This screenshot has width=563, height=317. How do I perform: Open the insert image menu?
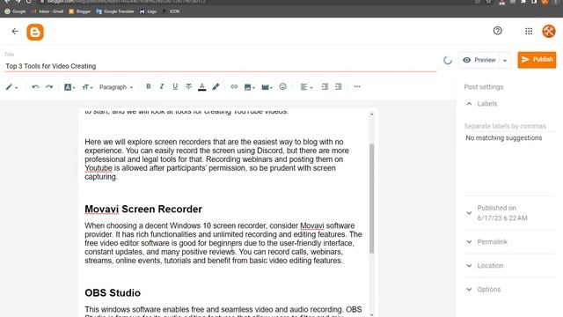pos(249,87)
